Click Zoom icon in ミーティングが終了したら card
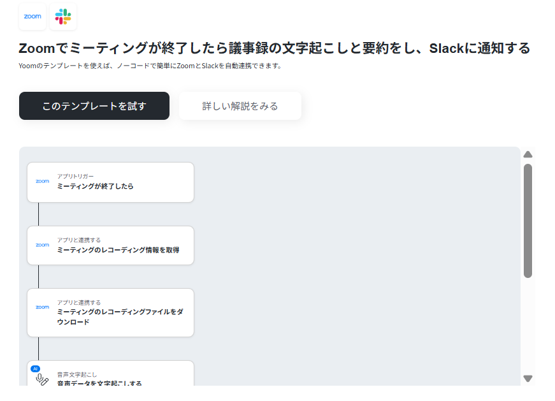Image resolution: width=555 pixels, height=401 pixels. (x=43, y=181)
